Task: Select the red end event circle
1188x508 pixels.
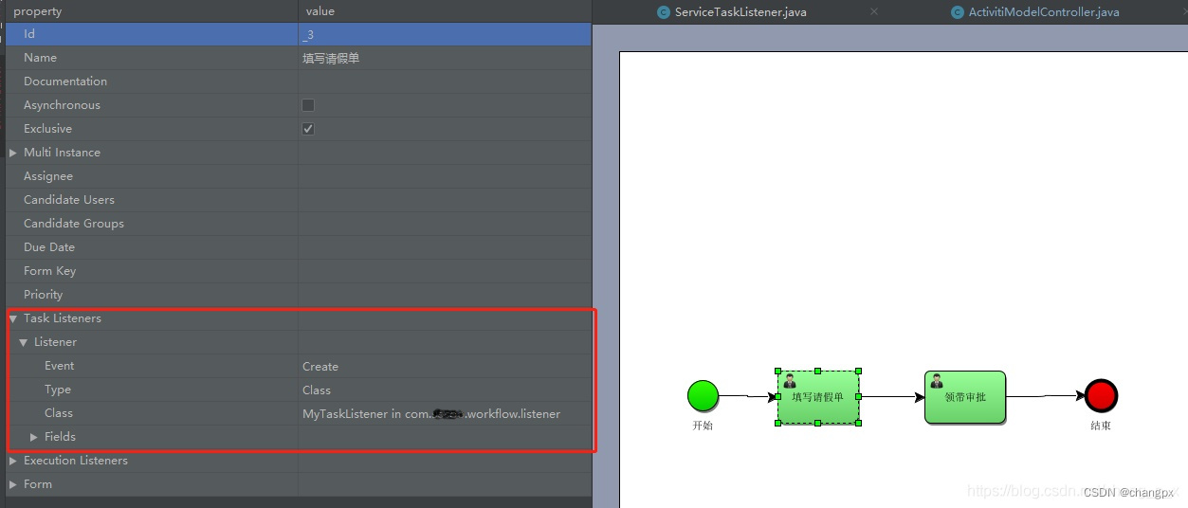Action: click(1101, 395)
